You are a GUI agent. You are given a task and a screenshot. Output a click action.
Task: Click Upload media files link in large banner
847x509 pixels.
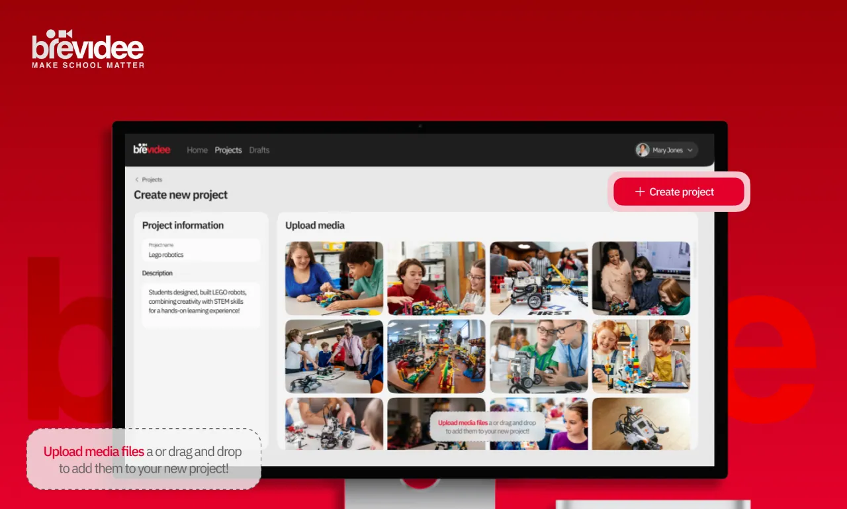[94, 452]
